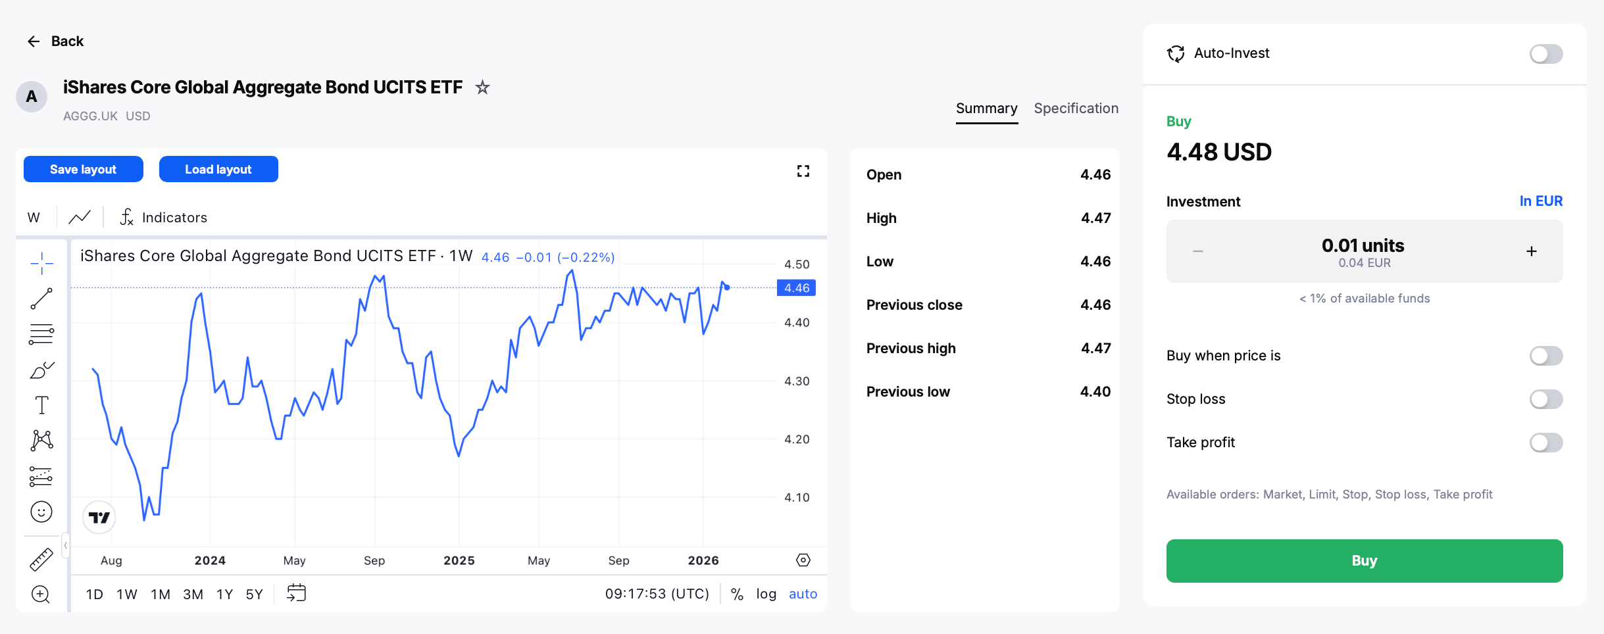Increase investment units with plus
1604x634 pixels.
click(x=1532, y=251)
